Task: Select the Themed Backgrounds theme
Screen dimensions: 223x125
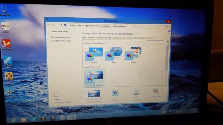Action: coord(94,78)
